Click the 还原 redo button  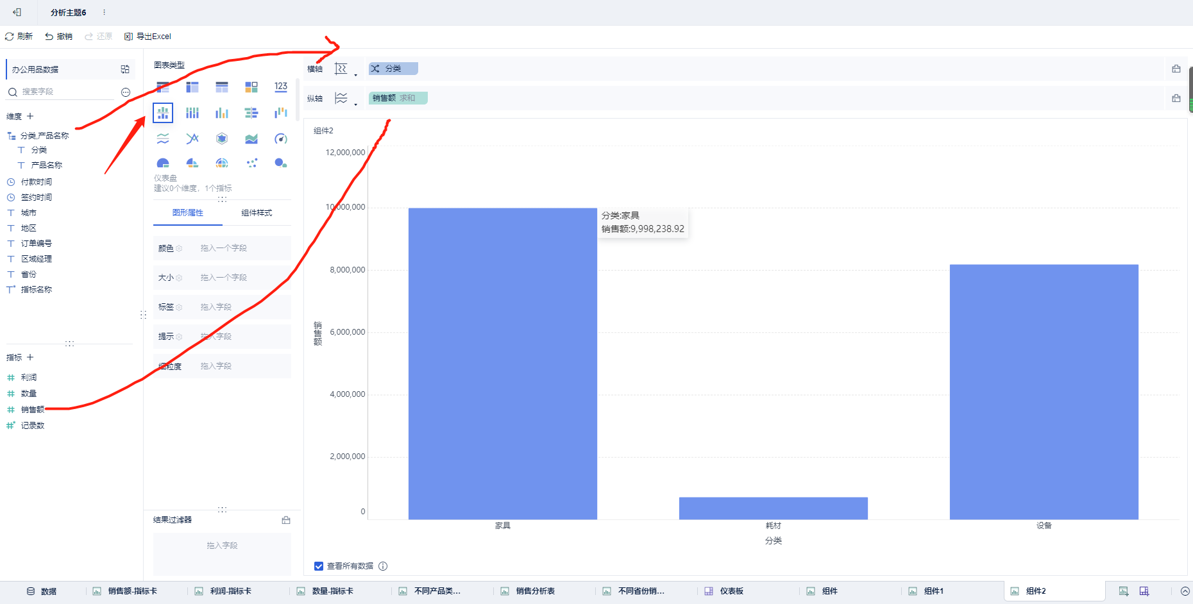click(x=98, y=37)
